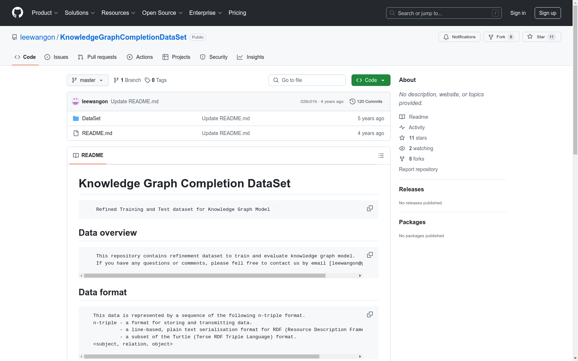The image size is (578, 361).
Task: Open the master branch selector dropdown
Action: (88, 80)
